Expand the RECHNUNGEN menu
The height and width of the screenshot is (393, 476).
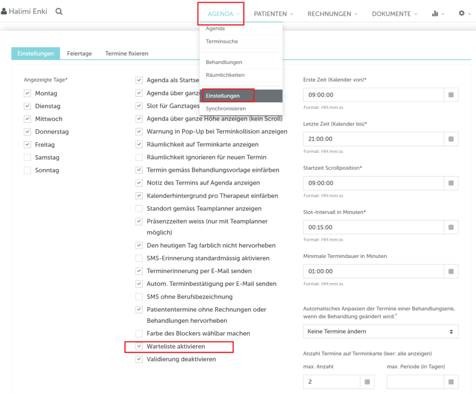click(332, 14)
